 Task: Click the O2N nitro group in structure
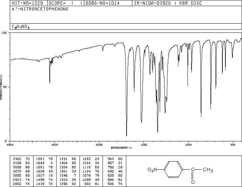pyautogui.click(x=152, y=169)
